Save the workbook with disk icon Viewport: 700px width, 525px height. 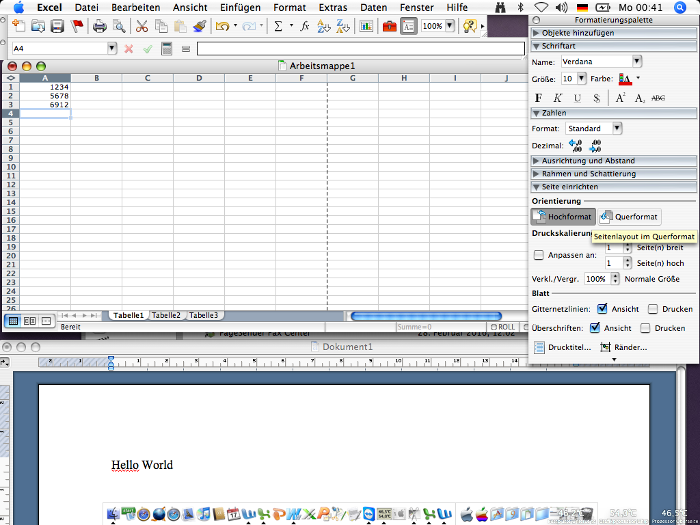pos(57,26)
